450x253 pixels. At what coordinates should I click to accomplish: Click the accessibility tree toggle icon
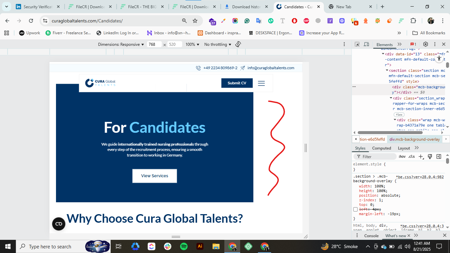(439, 59)
